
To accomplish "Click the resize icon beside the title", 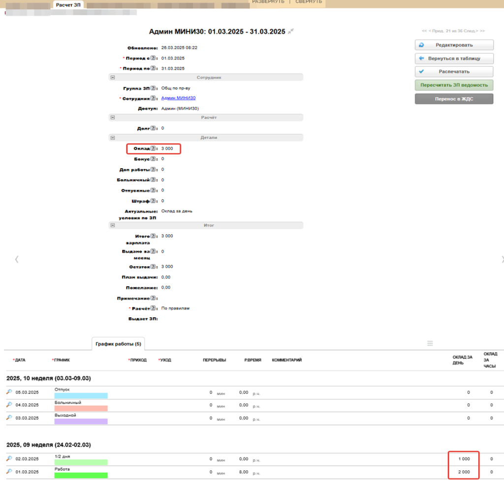I will tap(291, 31).
